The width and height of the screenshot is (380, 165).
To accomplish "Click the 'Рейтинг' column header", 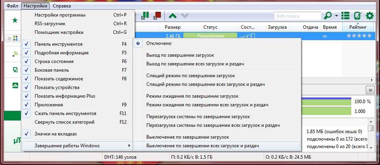I will pos(357,27).
